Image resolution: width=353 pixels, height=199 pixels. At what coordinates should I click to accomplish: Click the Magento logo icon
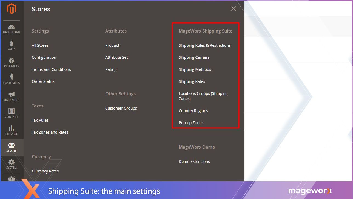(x=12, y=9)
